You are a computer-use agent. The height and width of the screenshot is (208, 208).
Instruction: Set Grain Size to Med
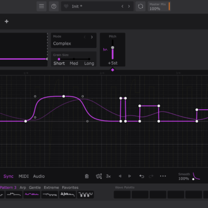[74, 63]
